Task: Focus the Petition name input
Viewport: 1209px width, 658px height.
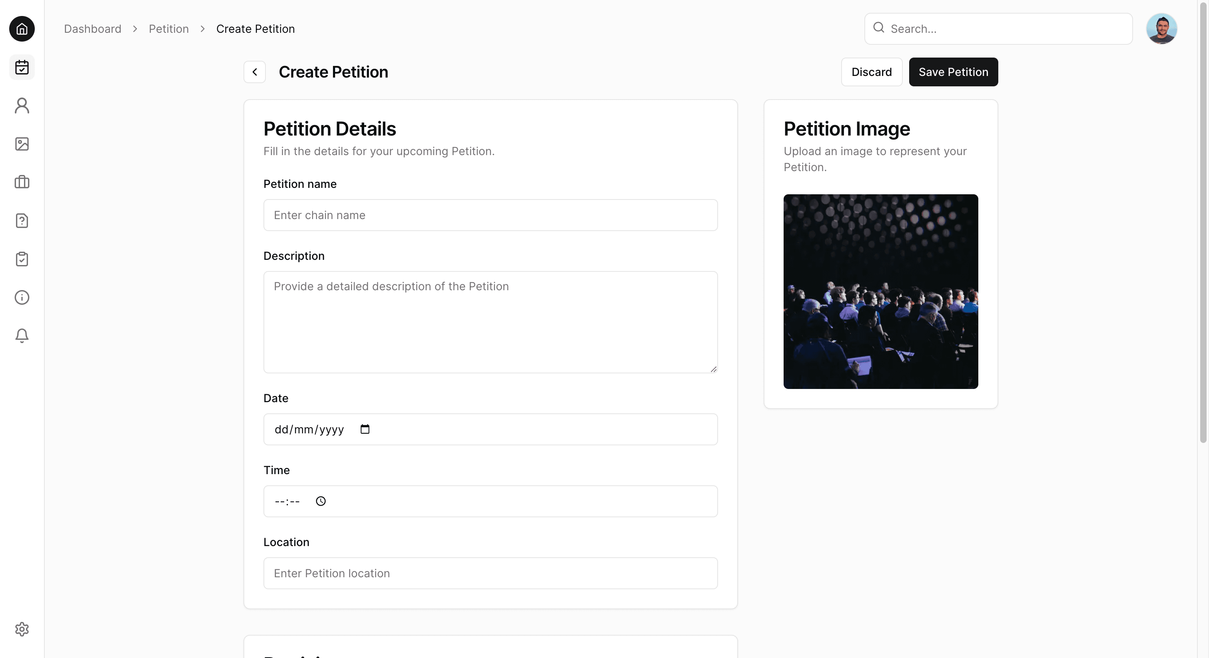Action: coord(491,215)
